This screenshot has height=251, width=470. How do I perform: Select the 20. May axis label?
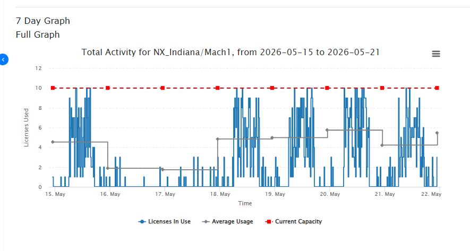[x=330, y=194]
